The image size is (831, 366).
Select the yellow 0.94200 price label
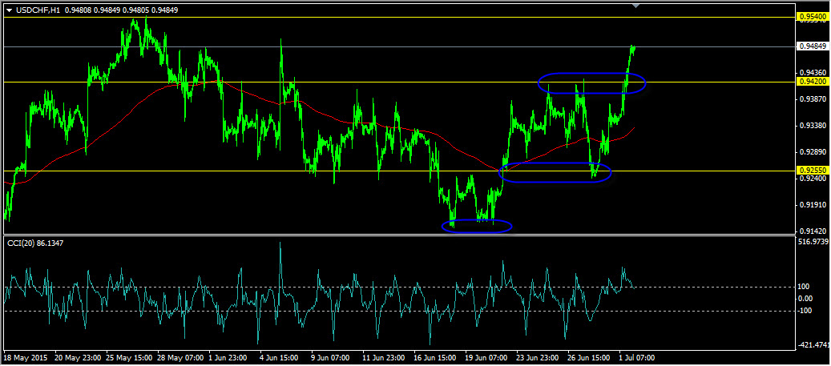tap(812, 82)
